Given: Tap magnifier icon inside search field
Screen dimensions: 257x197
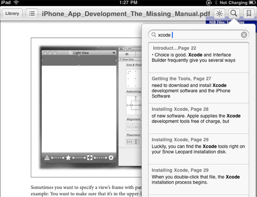Looking at the screenshot, I should 154,35.
